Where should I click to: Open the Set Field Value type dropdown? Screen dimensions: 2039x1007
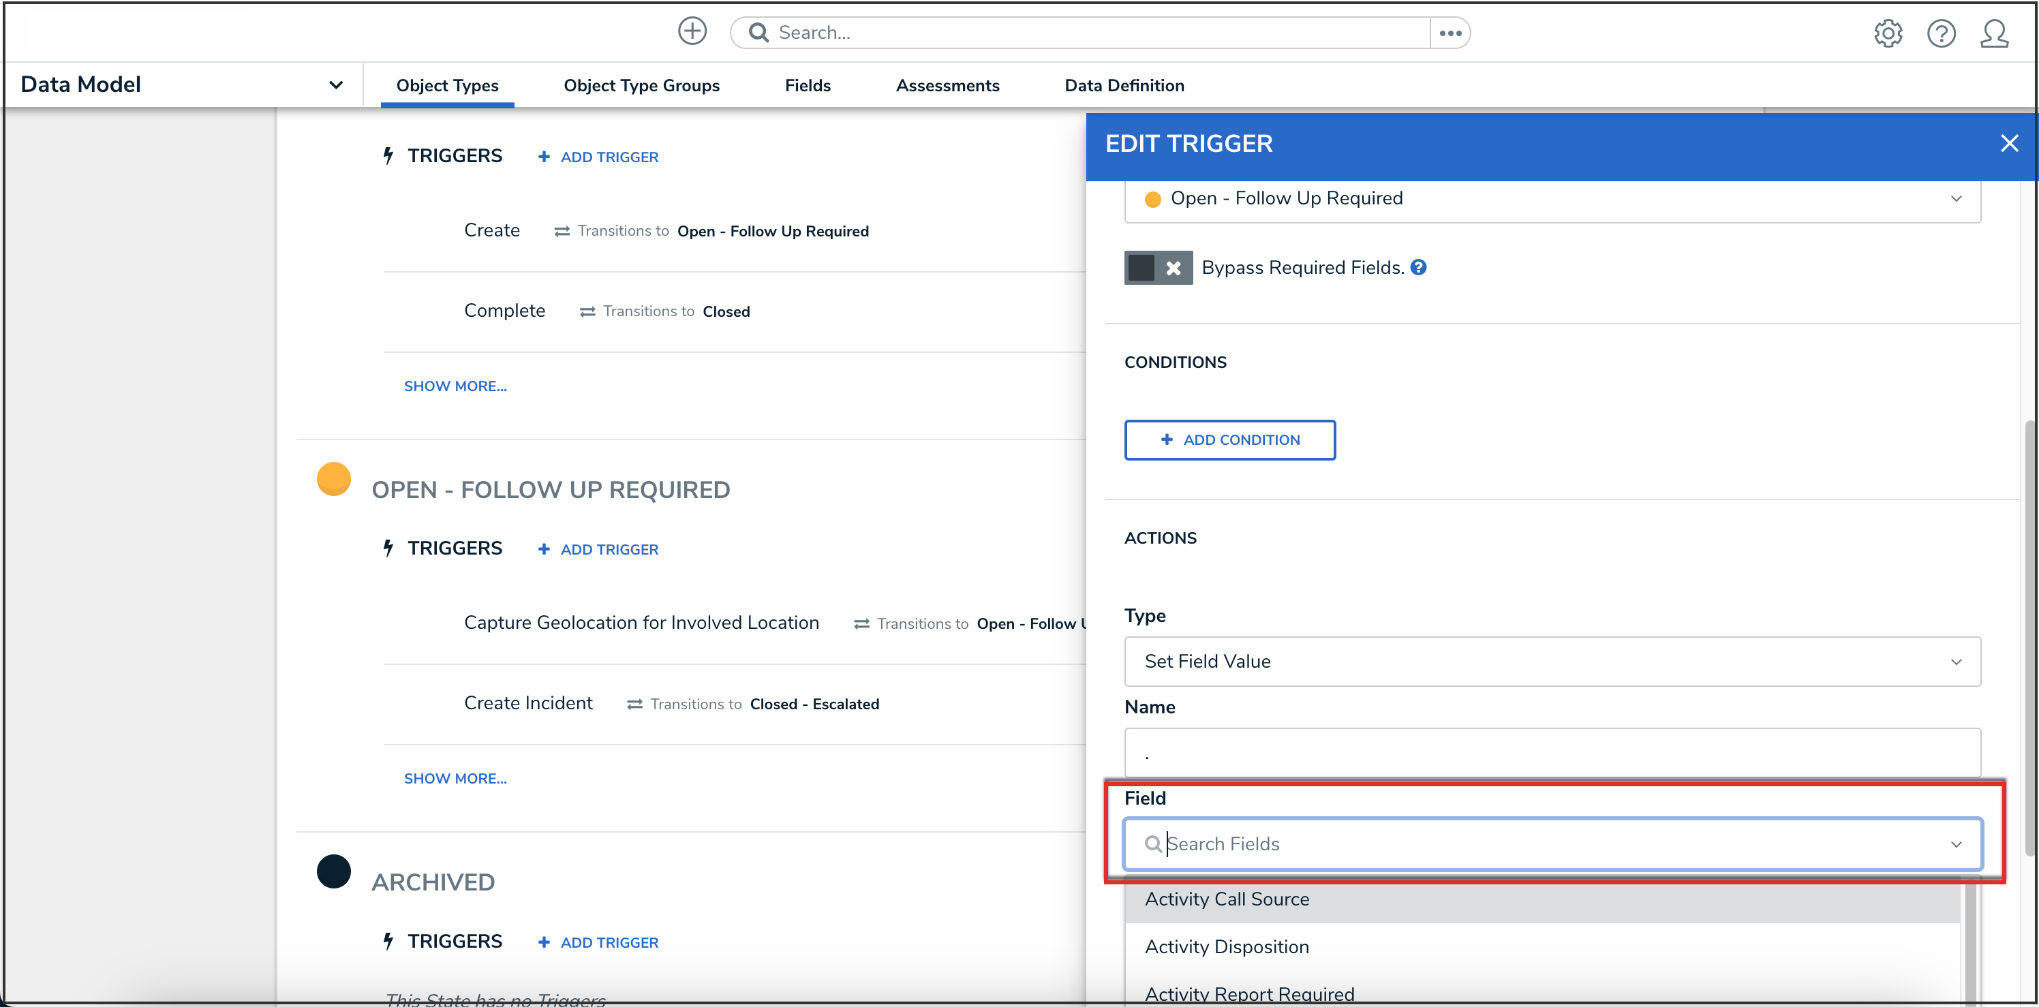[1552, 662]
